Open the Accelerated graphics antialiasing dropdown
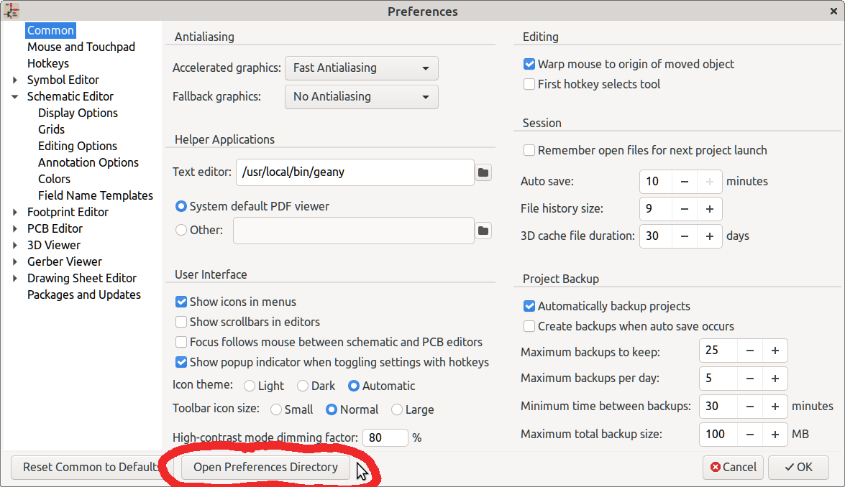 [361, 68]
